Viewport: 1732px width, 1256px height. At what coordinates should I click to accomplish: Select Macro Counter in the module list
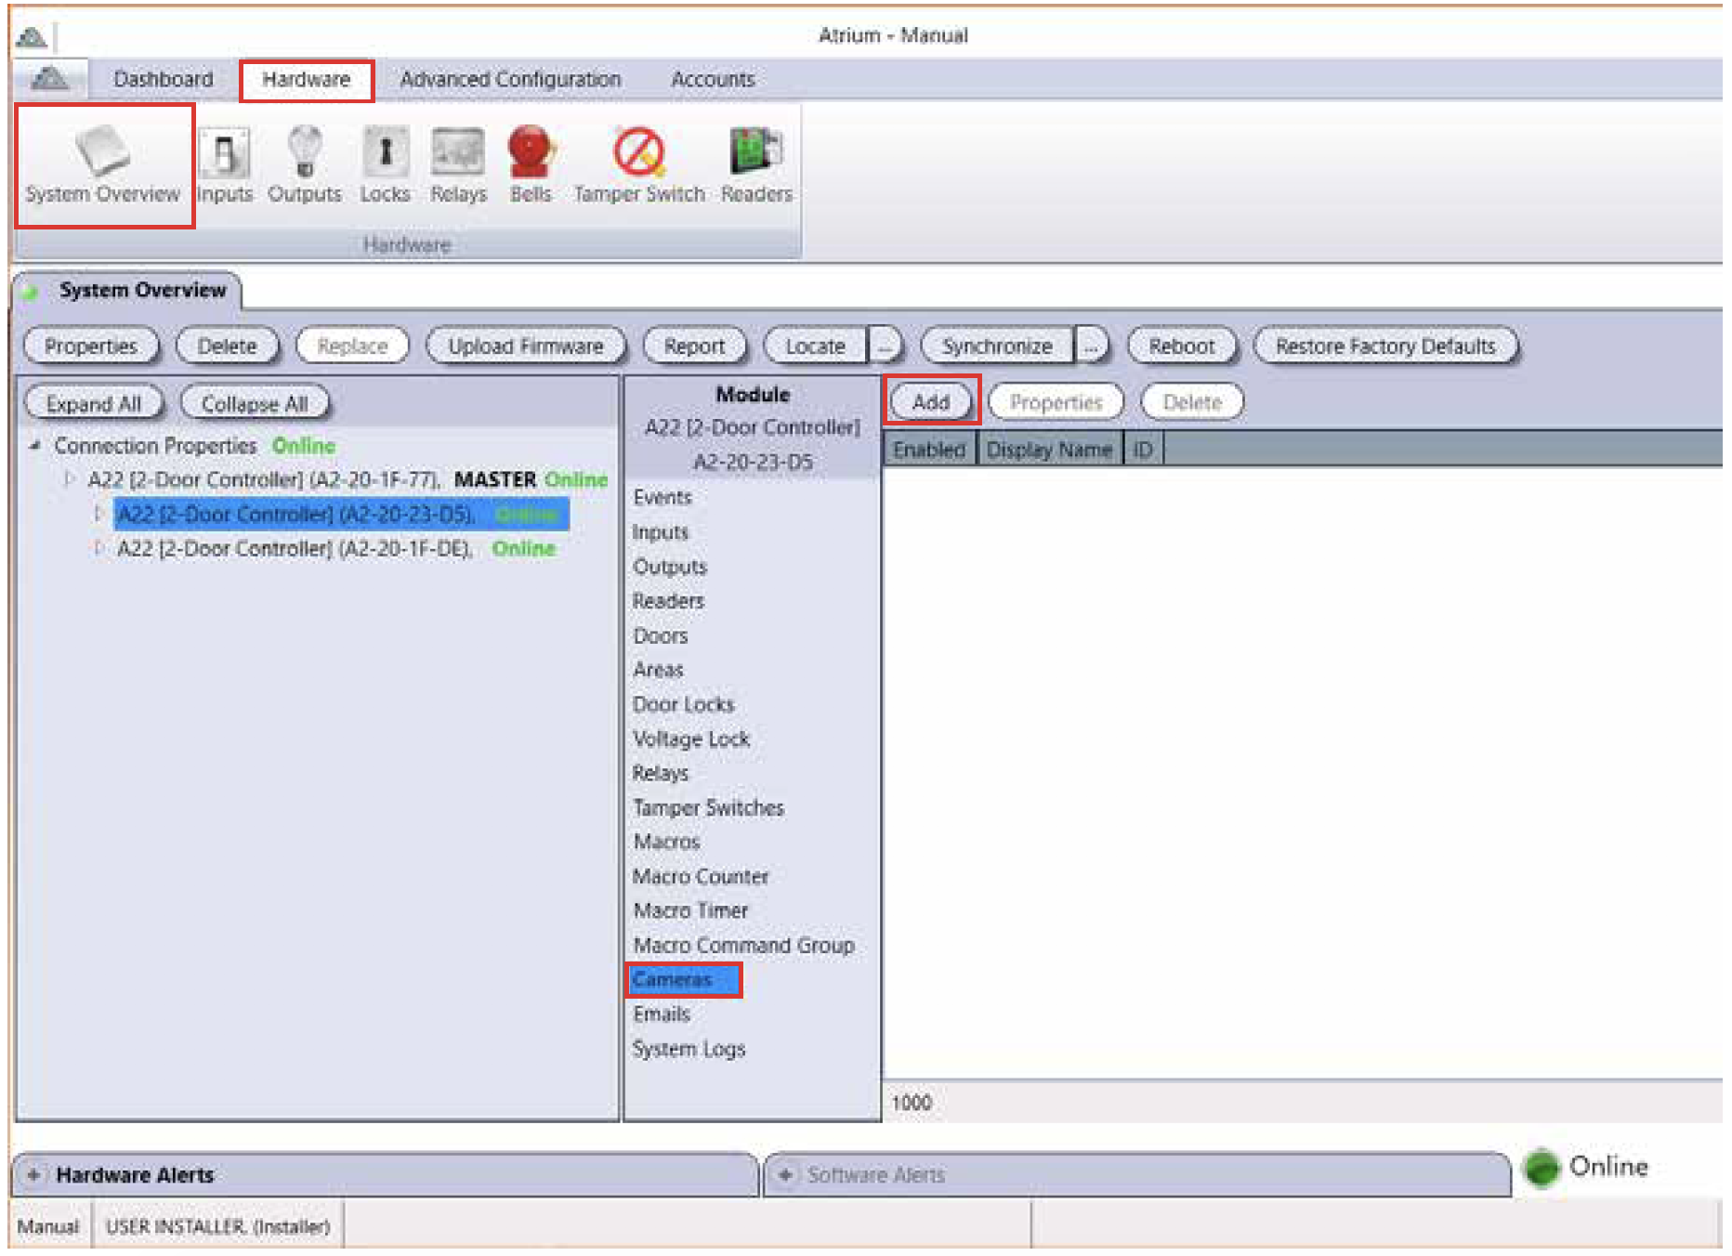pyautogui.click(x=701, y=876)
